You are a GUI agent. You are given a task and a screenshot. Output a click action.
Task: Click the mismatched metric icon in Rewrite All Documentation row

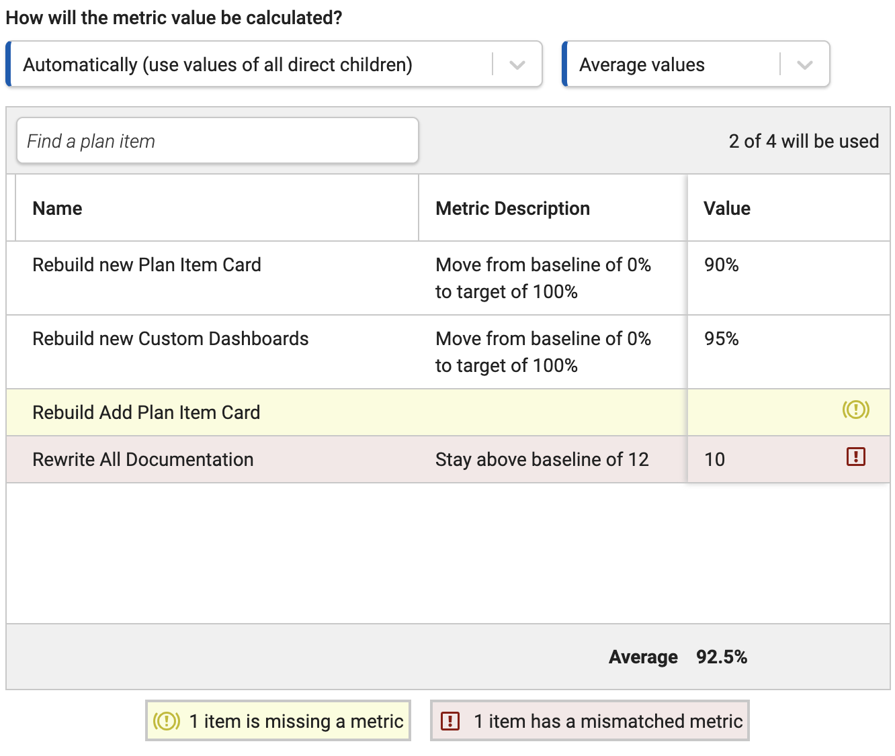click(x=855, y=457)
